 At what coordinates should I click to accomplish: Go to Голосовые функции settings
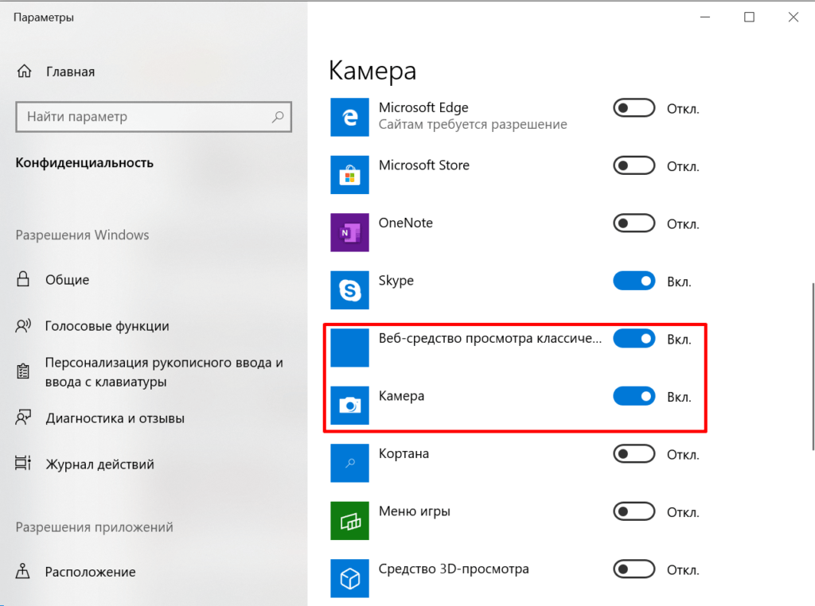pos(107,326)
